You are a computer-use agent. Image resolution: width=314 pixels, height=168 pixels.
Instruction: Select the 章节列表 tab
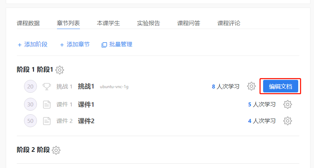(x=68, y=23)
